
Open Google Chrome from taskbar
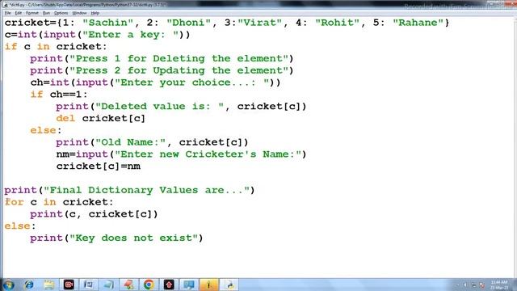pos(149,285)
